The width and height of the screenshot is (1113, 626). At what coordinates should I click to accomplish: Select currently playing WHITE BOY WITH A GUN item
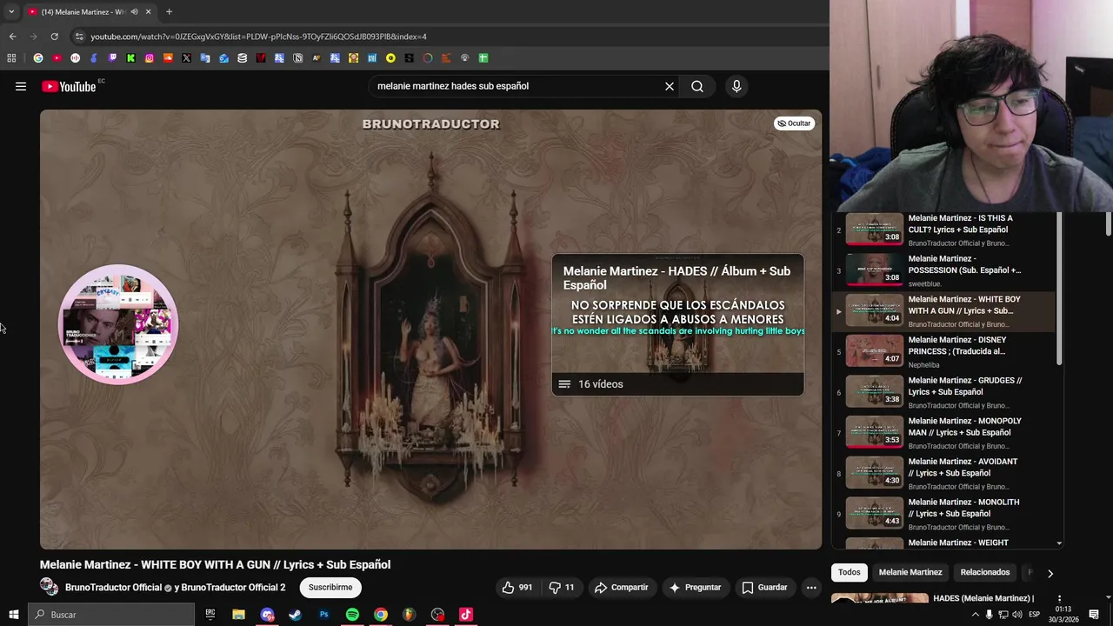click(943, 311)
